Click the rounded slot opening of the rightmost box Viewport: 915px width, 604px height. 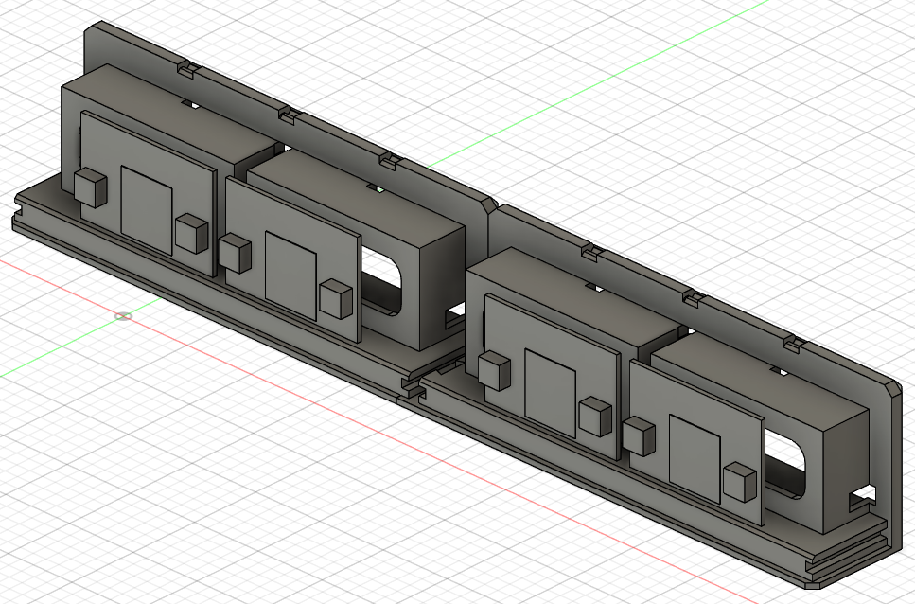(x=790, y=464)
